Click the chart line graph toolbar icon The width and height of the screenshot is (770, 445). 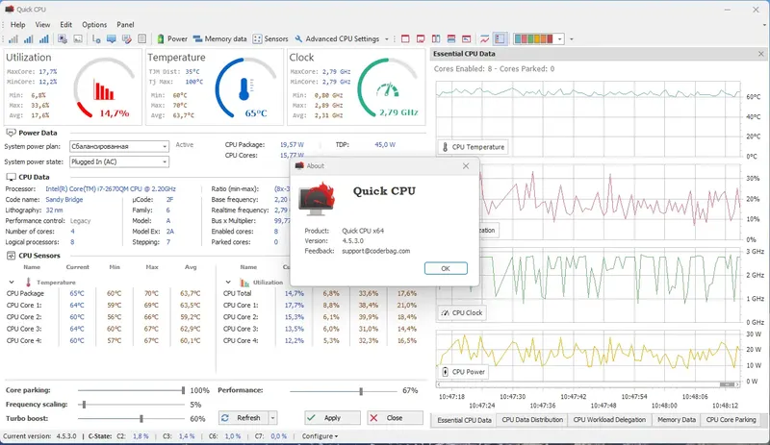(485, 38)
